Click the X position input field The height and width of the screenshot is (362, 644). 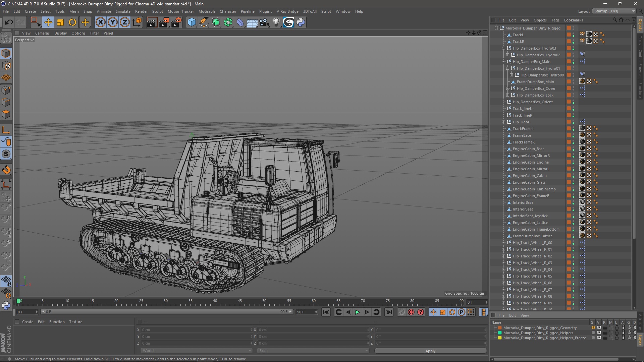click(x=196, y=330)
